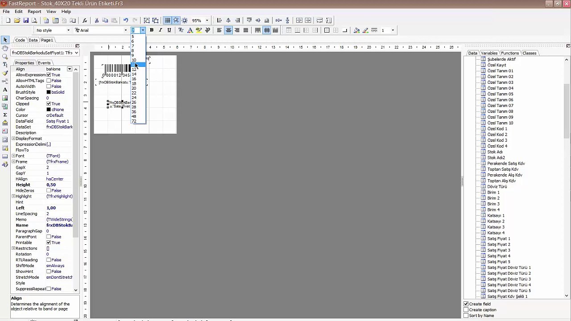Image resolution: width=571 pixels, height=321 pixels.
Task: Uncheck Create field option
Action: click(466, 304)
